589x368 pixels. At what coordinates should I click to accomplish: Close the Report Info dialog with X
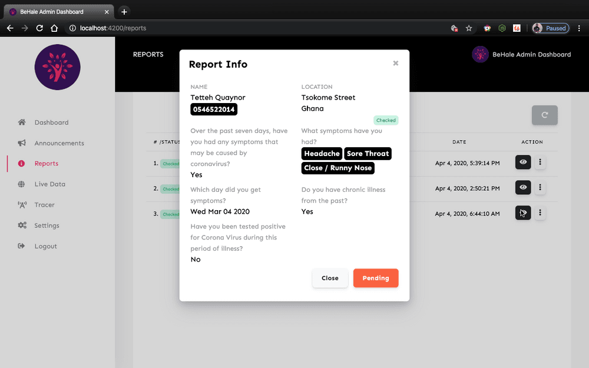pos(396,63)
